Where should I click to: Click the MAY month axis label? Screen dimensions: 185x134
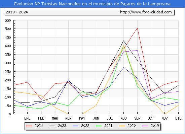[x=82, y=118]
